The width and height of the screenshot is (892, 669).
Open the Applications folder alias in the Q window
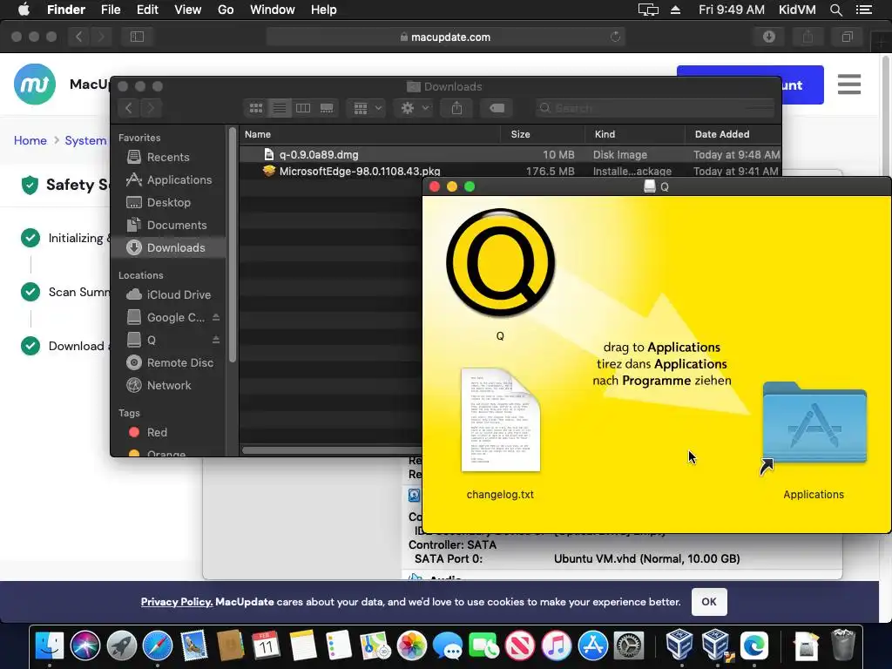(x=814, y=424)
